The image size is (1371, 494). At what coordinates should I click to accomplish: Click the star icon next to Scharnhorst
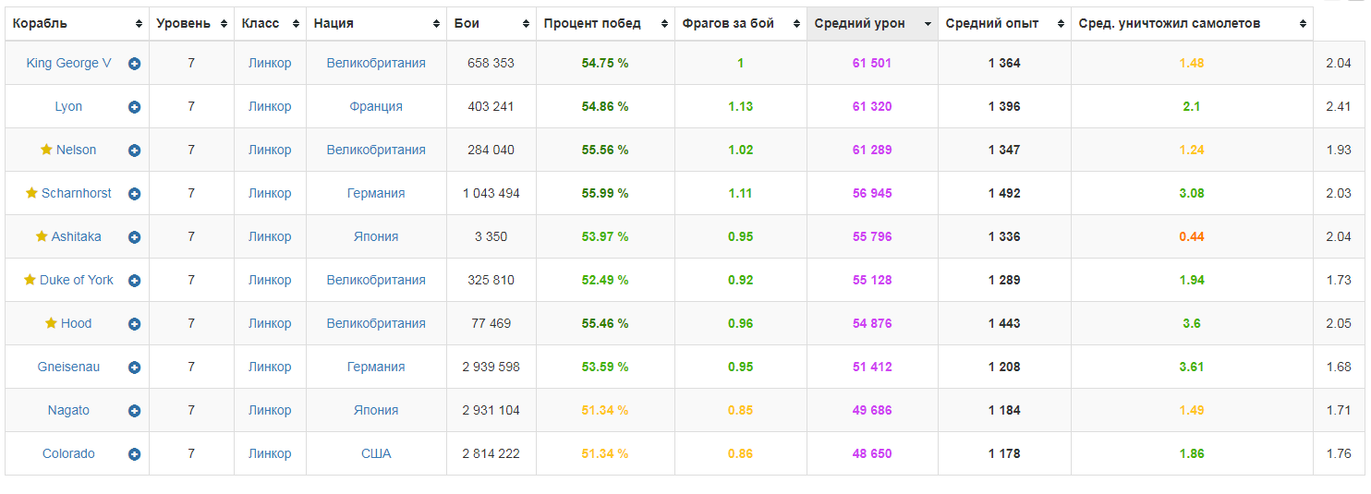(x=31, y=193)
